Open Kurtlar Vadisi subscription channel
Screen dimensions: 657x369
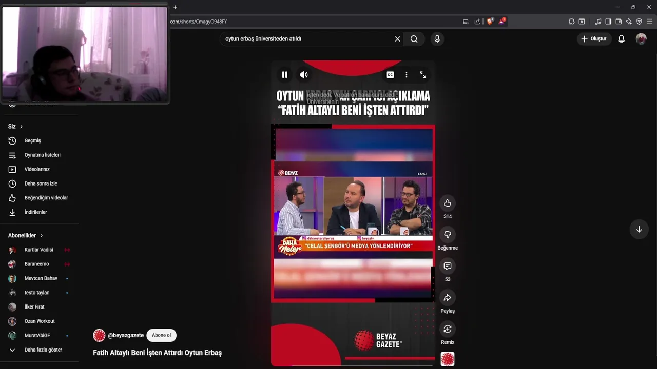(x=39, y=250)
